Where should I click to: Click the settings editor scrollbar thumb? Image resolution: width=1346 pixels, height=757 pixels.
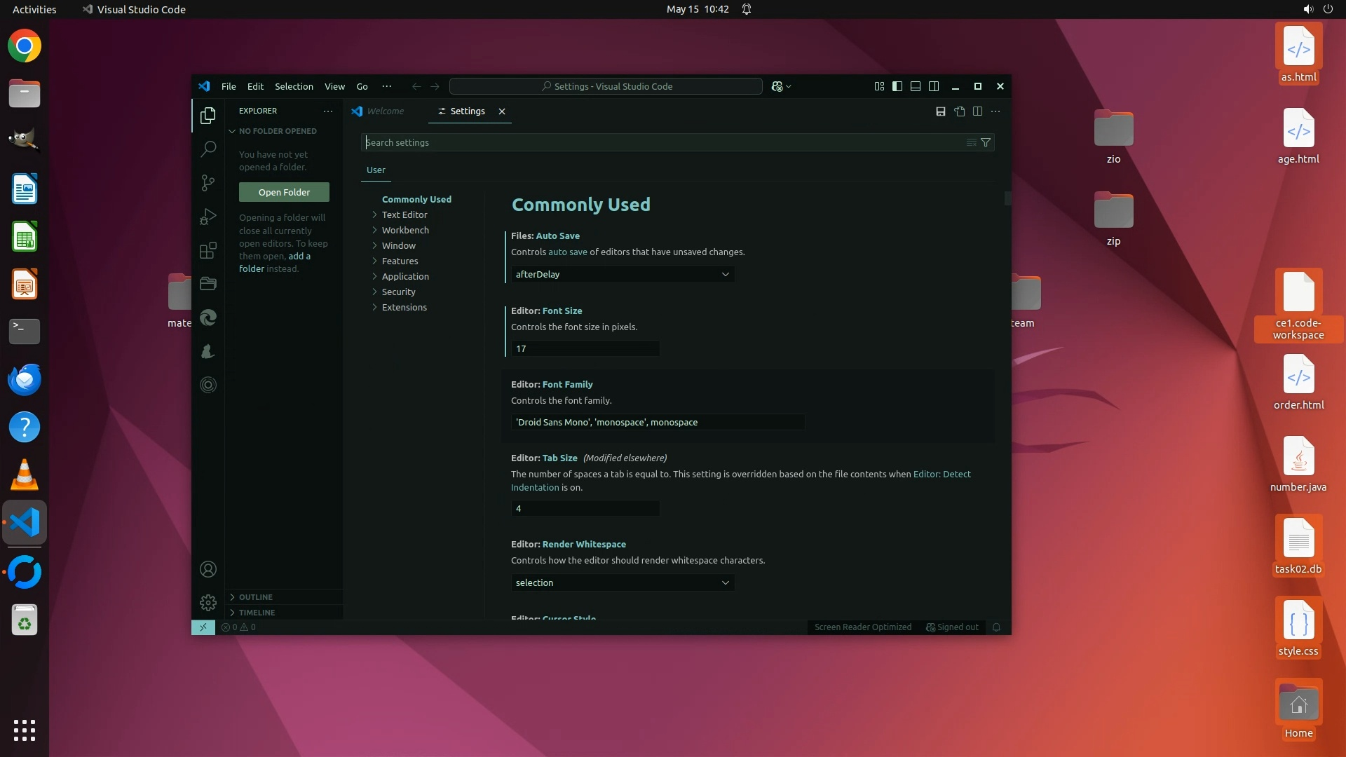(1007, 198)
